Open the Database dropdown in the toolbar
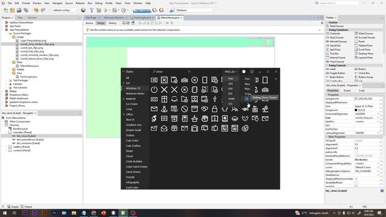The image size is (386, 217). click(x=195, y=10)
